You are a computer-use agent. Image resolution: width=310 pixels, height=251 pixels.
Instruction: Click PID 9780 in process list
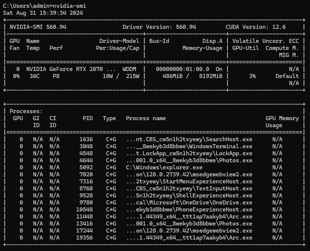tap(86, 203)
